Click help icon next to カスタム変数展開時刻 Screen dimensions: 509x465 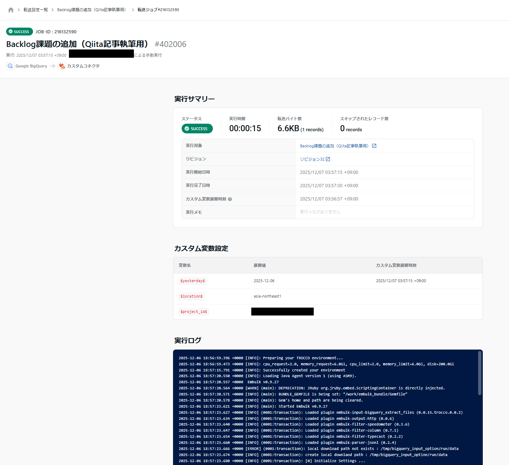click(230, 199)
